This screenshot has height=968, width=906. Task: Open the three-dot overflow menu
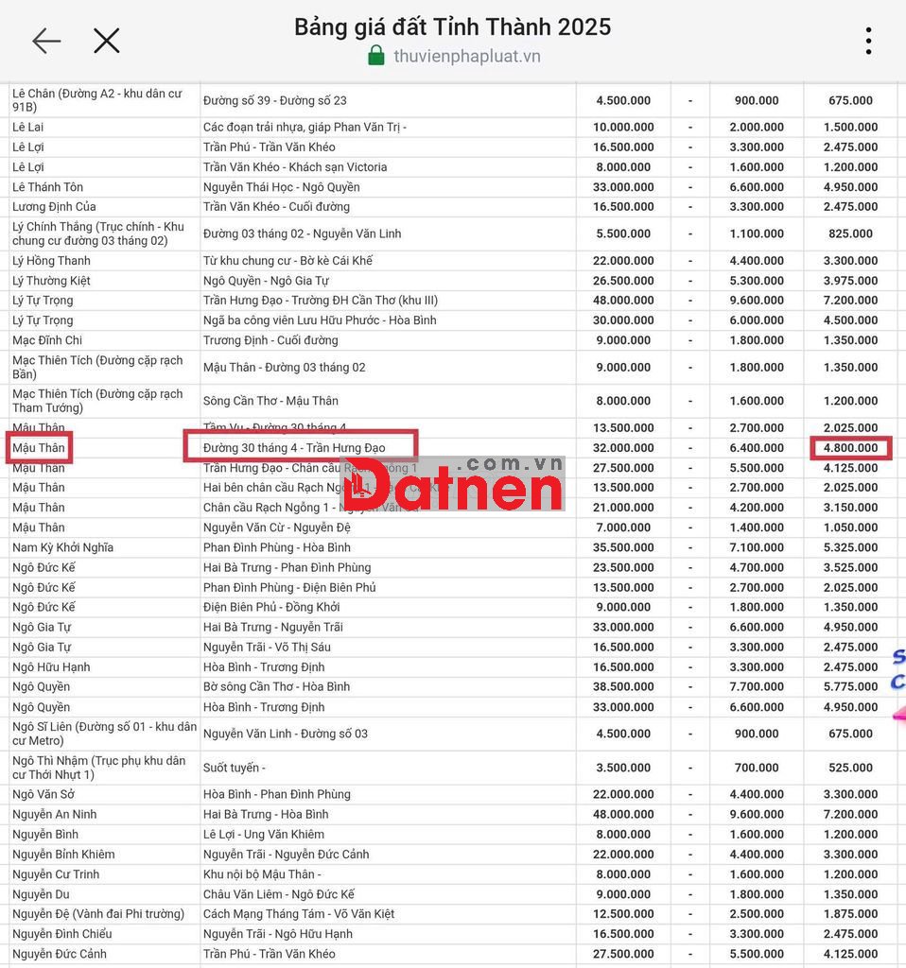pos(867,41)
